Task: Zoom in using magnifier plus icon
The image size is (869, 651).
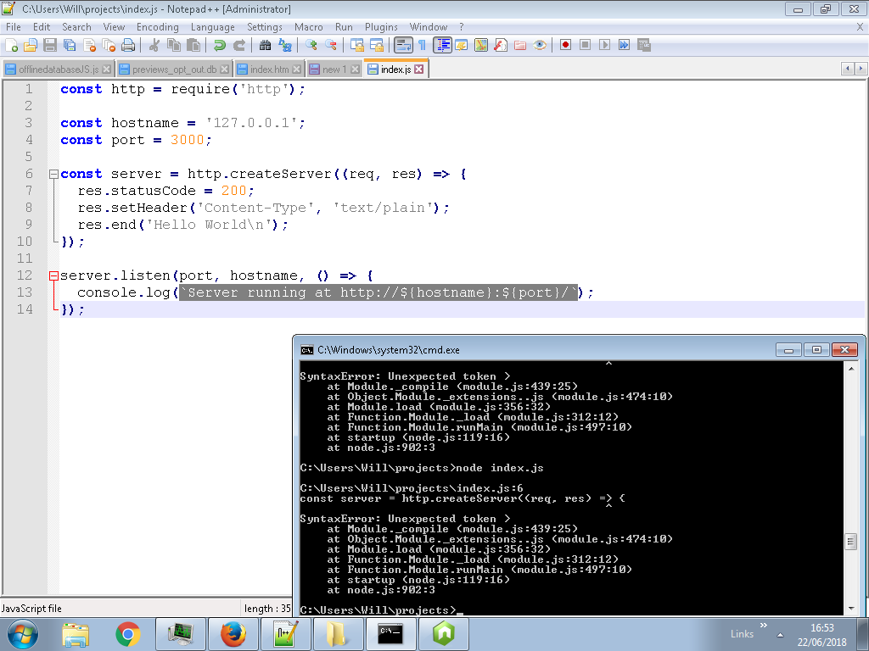Action: point(311,46)
